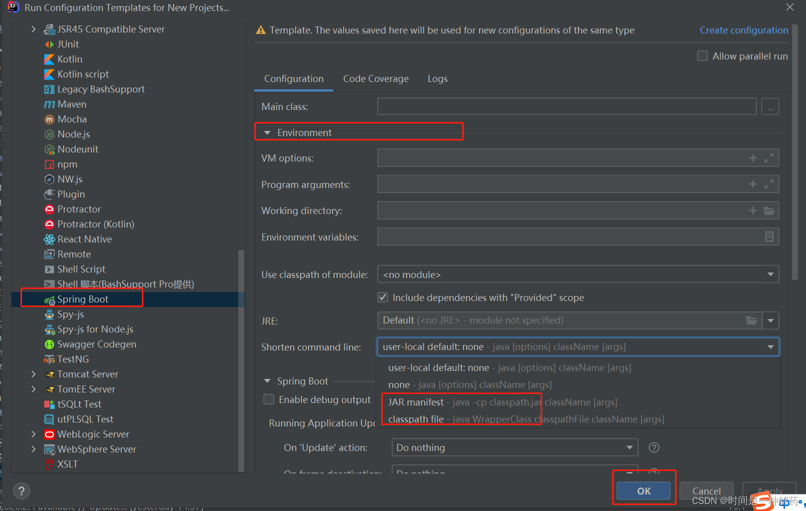
Task: Switch to the Logs tab
Action: (x=437, y=78)
